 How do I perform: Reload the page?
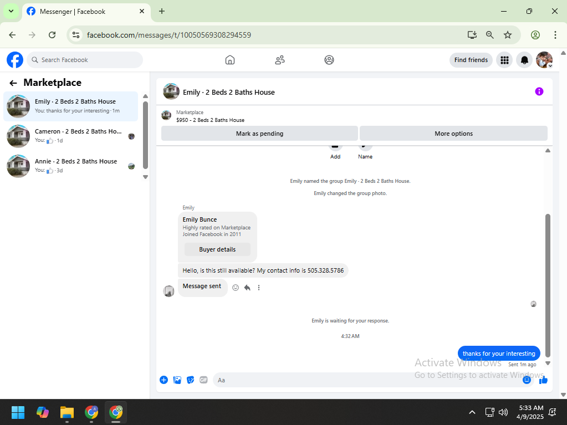pos(52,35)
